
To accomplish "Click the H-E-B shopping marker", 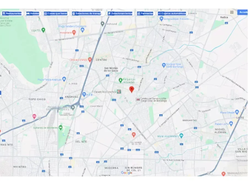I will coord(84,95).
